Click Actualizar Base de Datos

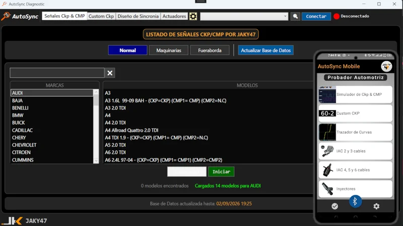(266, 51)
